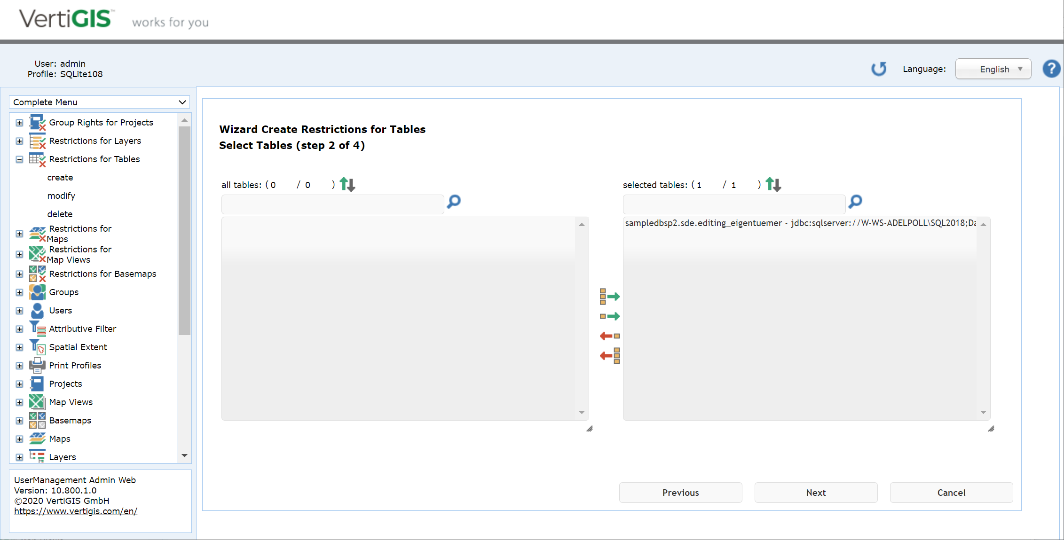Click the Next button

pos(816,493)
